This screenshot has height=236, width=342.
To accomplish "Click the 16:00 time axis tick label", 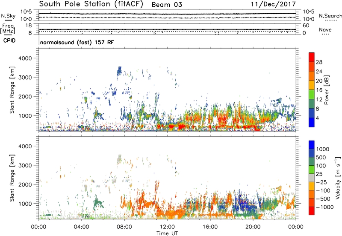I will (210, 227).
